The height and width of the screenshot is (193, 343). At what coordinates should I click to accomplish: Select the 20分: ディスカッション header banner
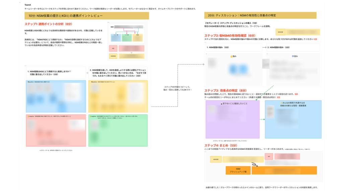pyautogui.click(x=260, y=15)
